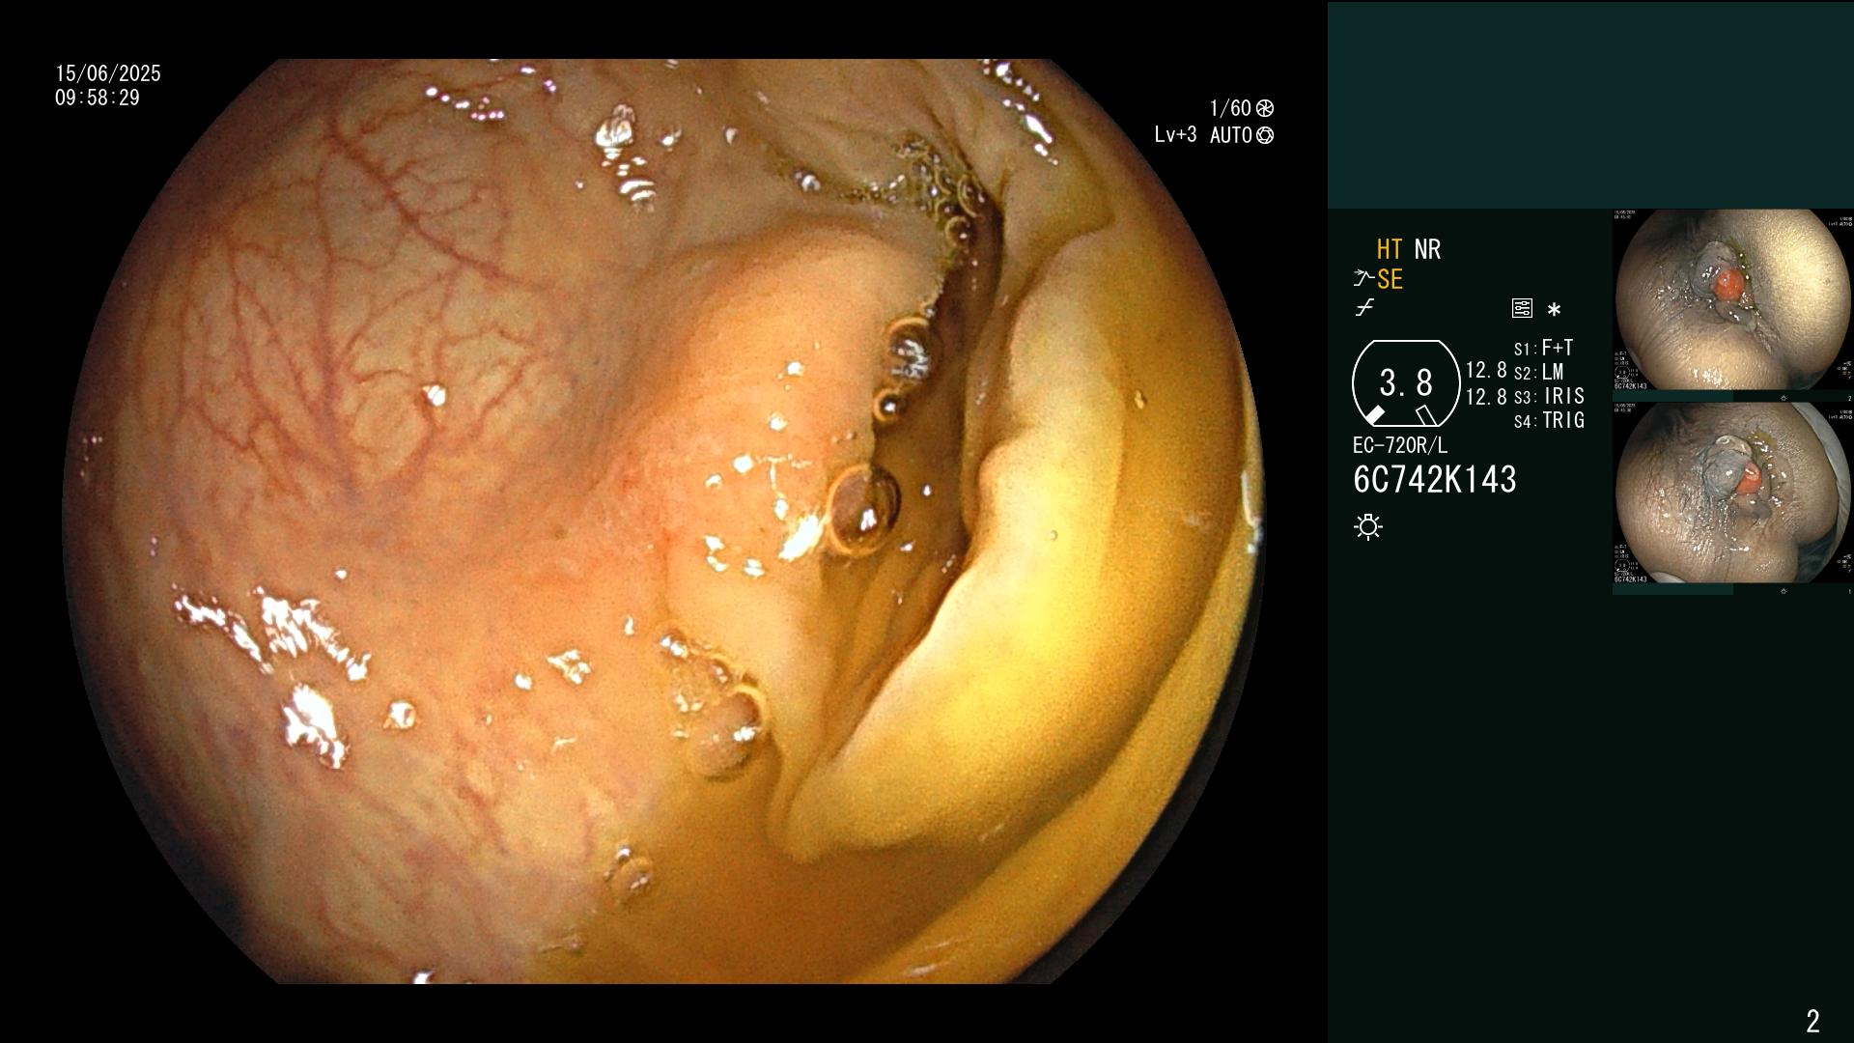Viewport: 1854px width, 1043px height.
Task: Click the Lv+3 brightness level text
Action: [x=1175, y=135]
